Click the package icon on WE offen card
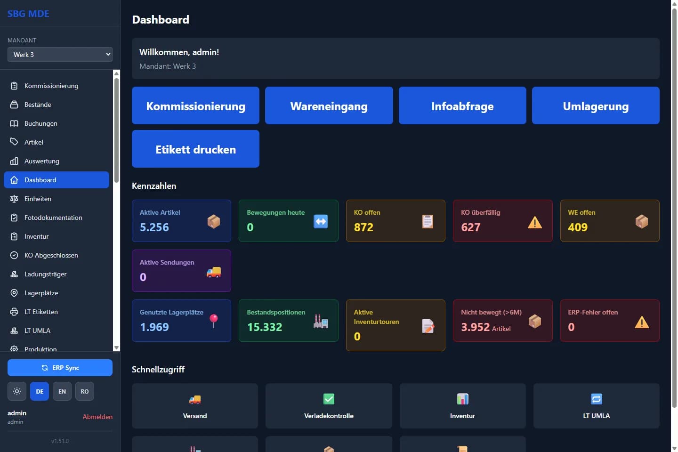This screenshot has height=452, width=678. pyautogui.click(x=642, y=221)
